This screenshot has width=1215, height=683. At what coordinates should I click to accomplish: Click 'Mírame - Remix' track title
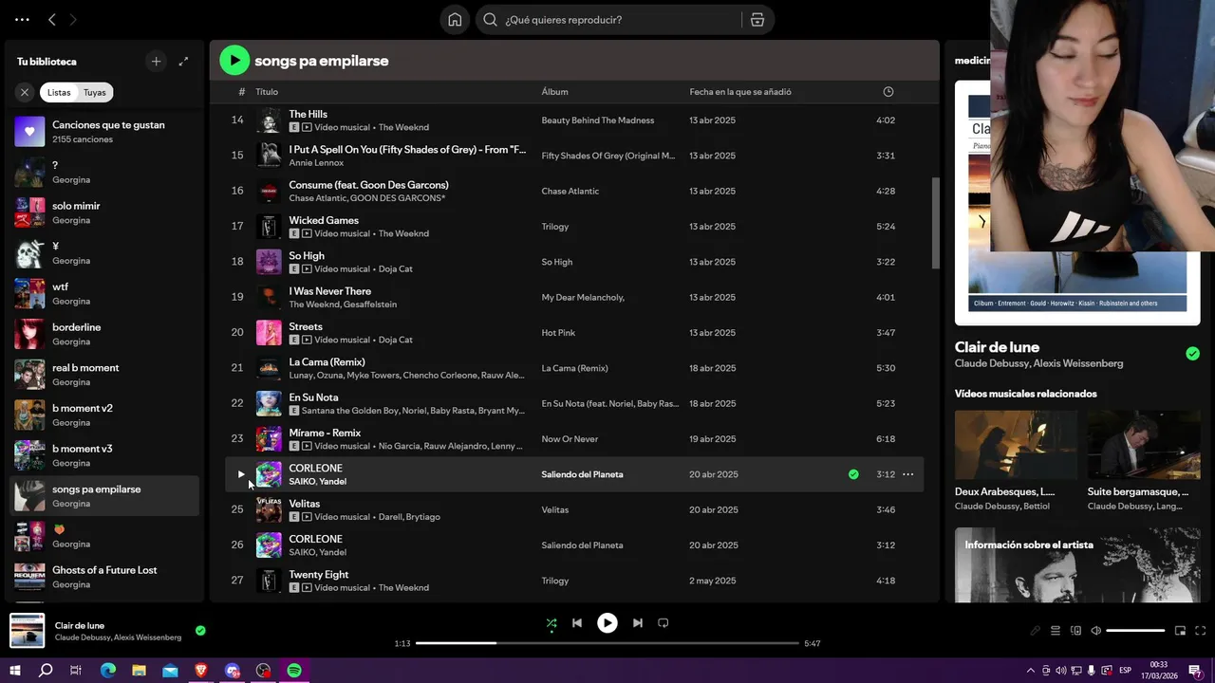click(325, 433)
